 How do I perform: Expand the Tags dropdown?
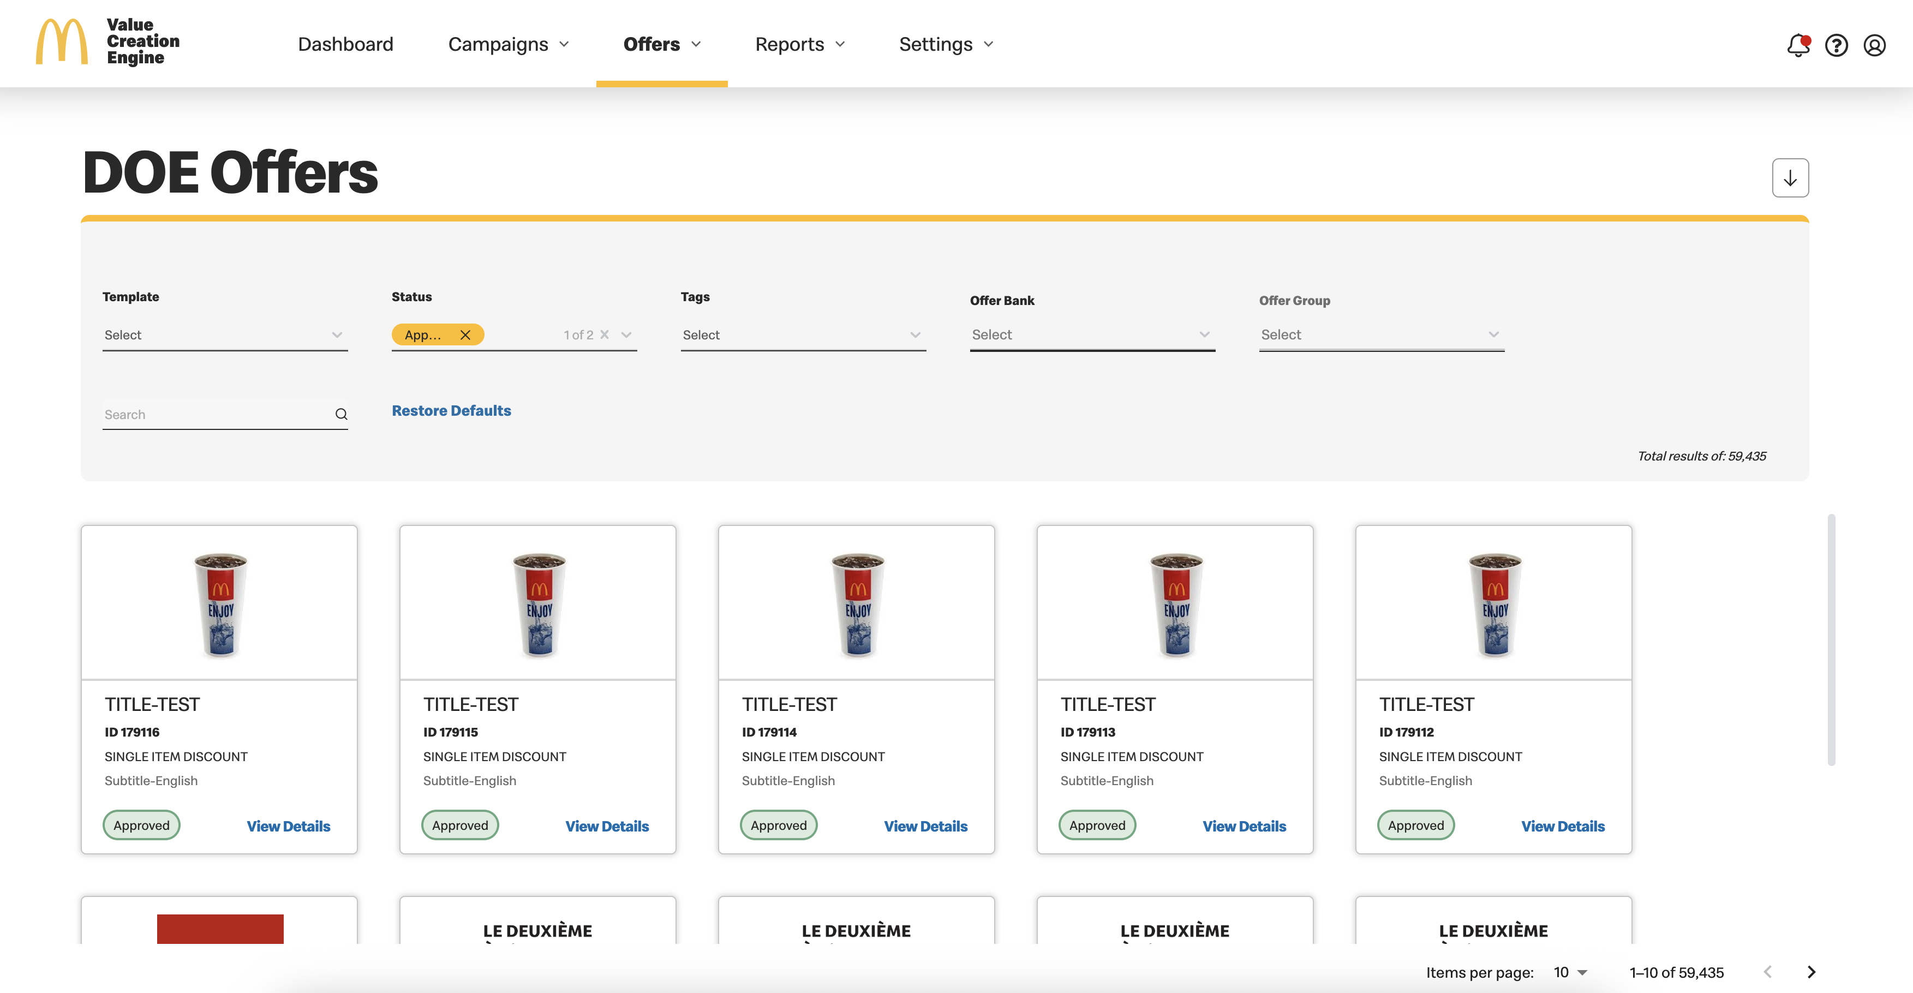click(x=804, y=335)
